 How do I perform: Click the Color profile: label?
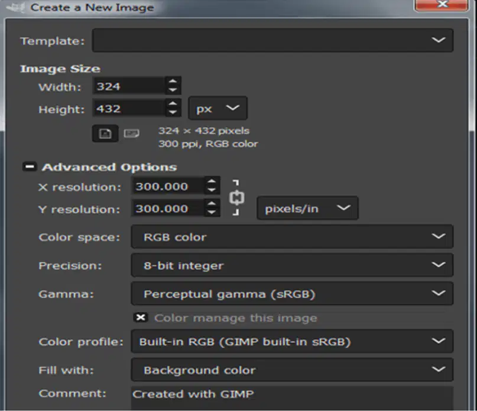coord(81,342)
